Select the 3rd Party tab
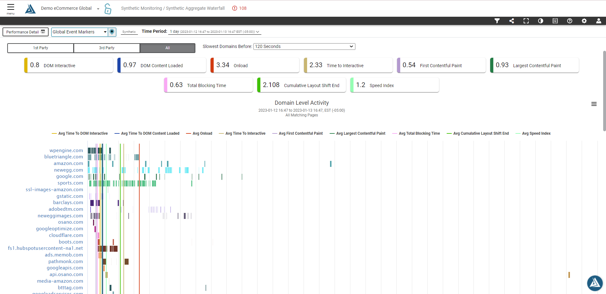Viewport: 606px width, 294px height. pos(107,48)
